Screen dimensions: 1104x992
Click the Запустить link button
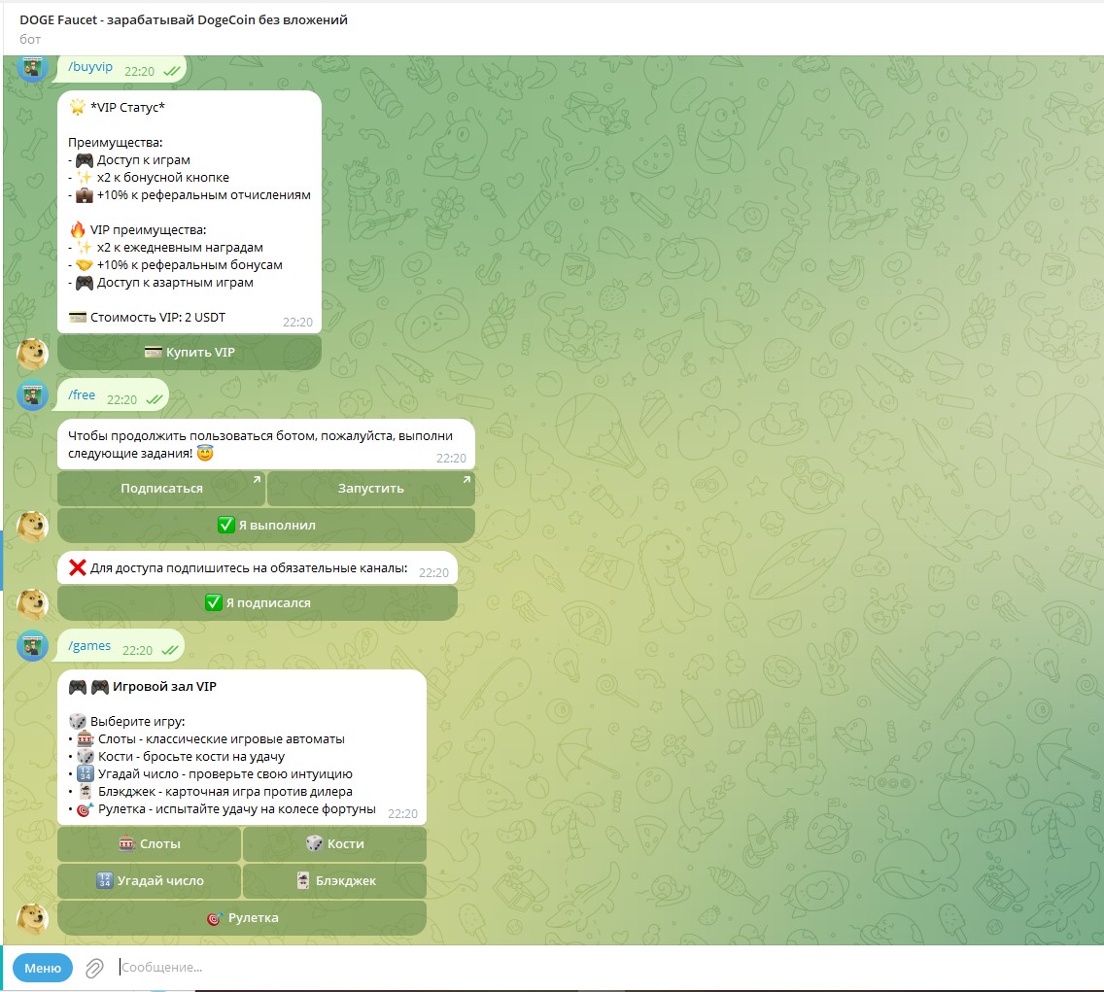pyautogui.click(x=371, y=488)
